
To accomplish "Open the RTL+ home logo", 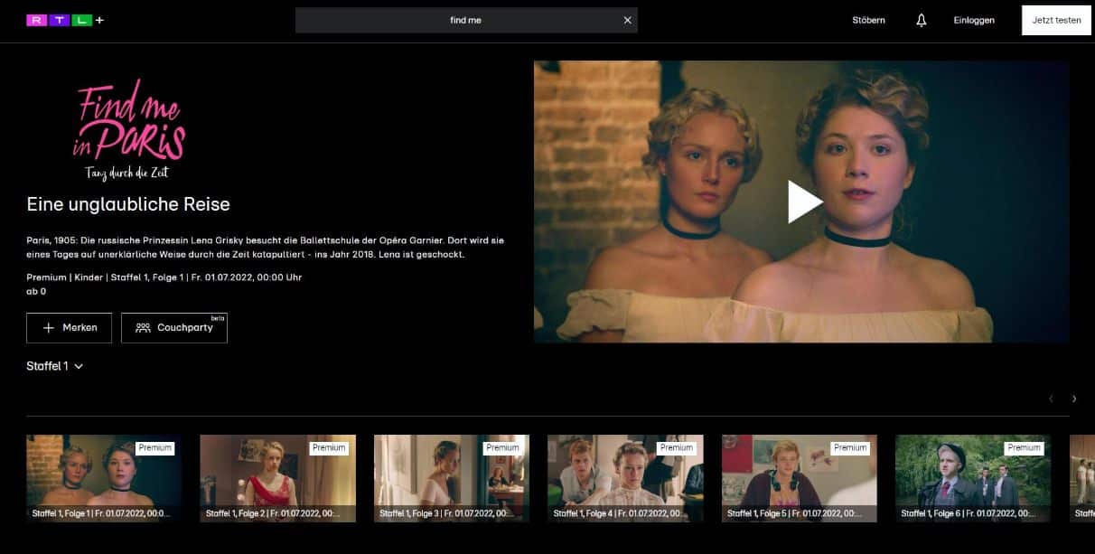I will pos(65,20).
